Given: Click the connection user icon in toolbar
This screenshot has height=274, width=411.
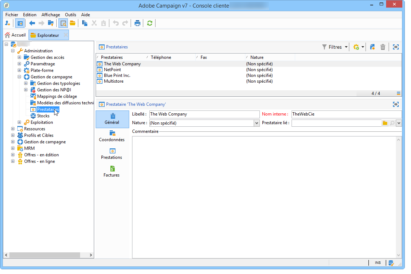Looking at the screenshot, I should pyautogui.click(x=8, y=23).
